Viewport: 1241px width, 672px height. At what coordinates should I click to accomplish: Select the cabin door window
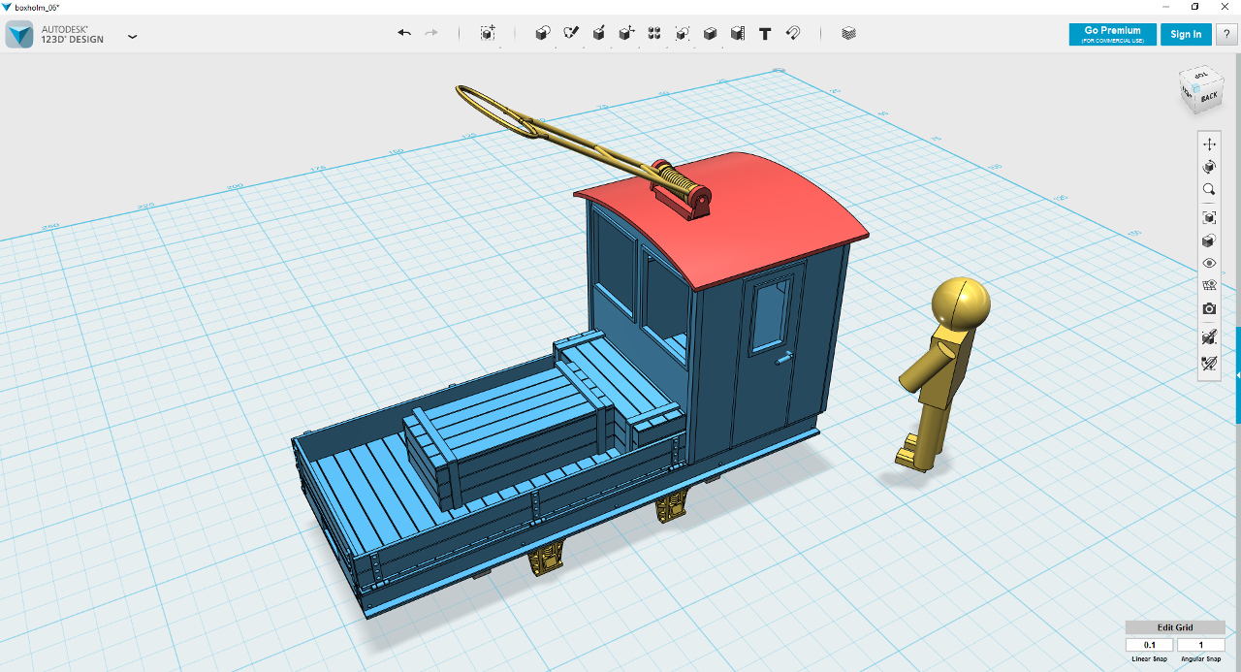pos(771,315)
